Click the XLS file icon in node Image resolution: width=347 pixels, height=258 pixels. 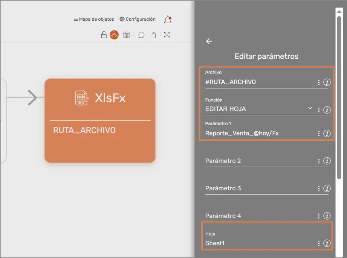[x=82, y=98]
